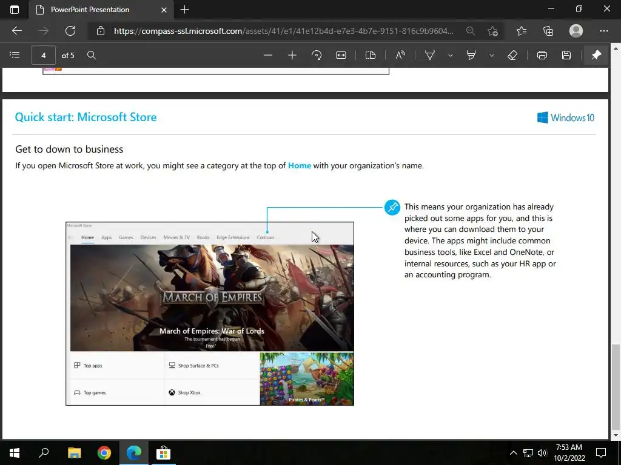
Task: Open the volume control
Action: (542, 453)
